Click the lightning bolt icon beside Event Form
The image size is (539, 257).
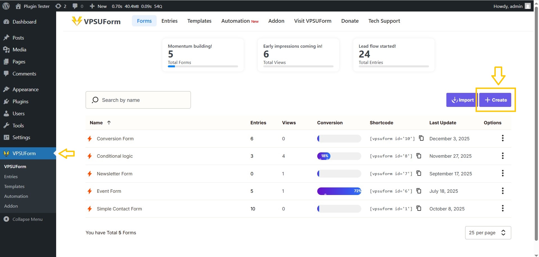[89, 191]
